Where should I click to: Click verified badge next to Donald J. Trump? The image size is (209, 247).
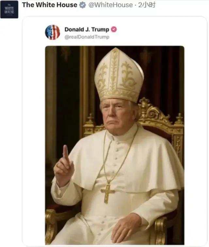coord(114,29)
